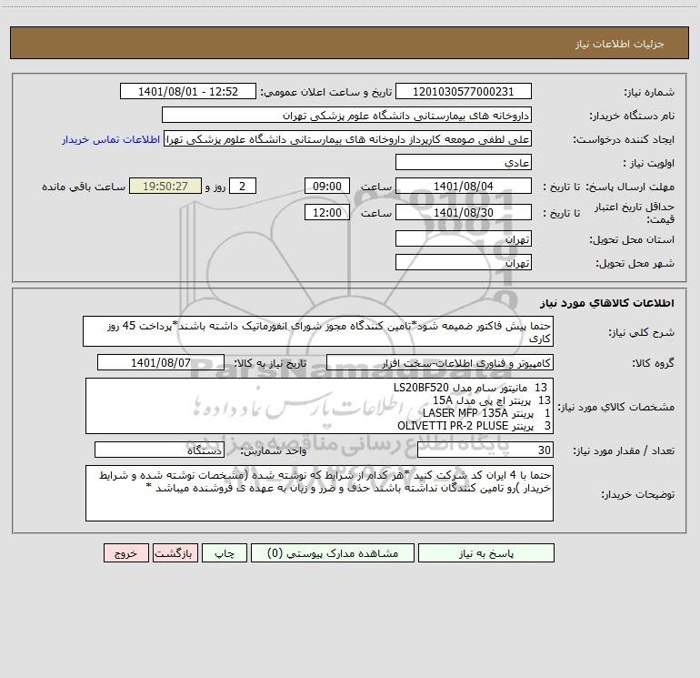The width and height of the screenshot is (700, 678).
Task: Click the چاپ print button
Action: (x=225, y=552)
